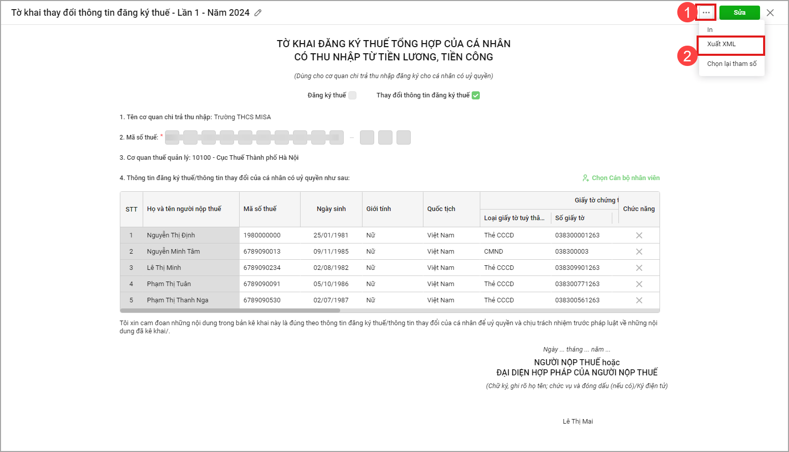Open the Chọn Cán bộ nhân viên link

(621, 178)
